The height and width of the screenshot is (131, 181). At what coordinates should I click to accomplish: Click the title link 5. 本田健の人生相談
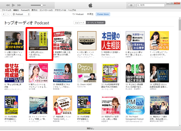[x=111, y=53]
